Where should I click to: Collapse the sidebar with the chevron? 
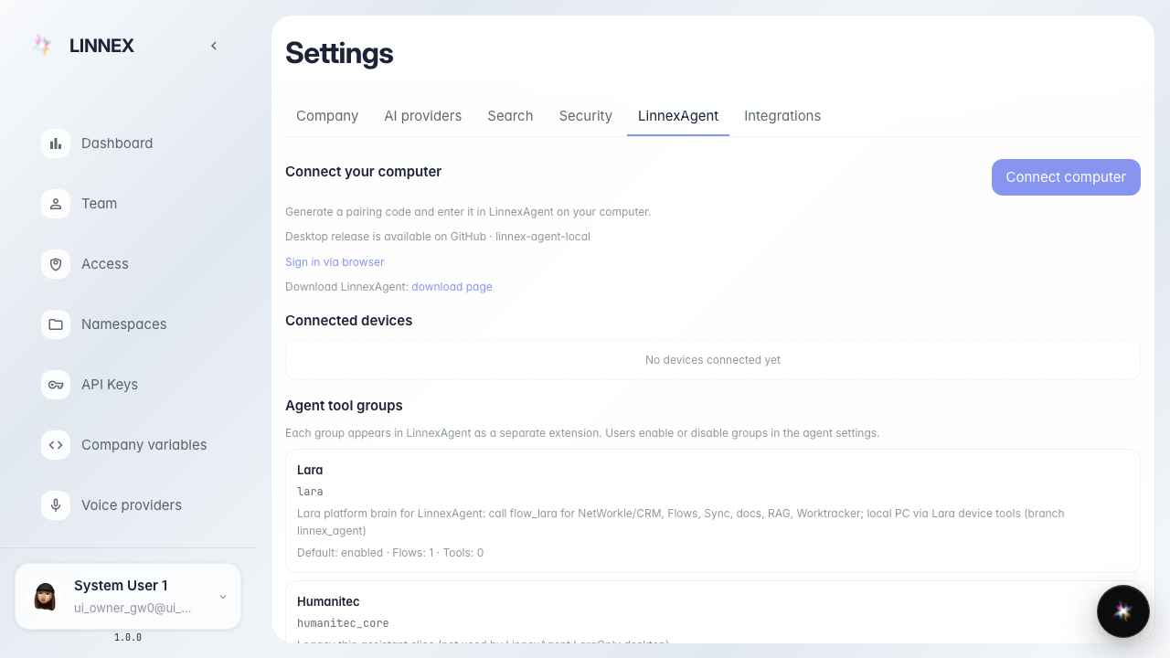[x=214, y=46]
